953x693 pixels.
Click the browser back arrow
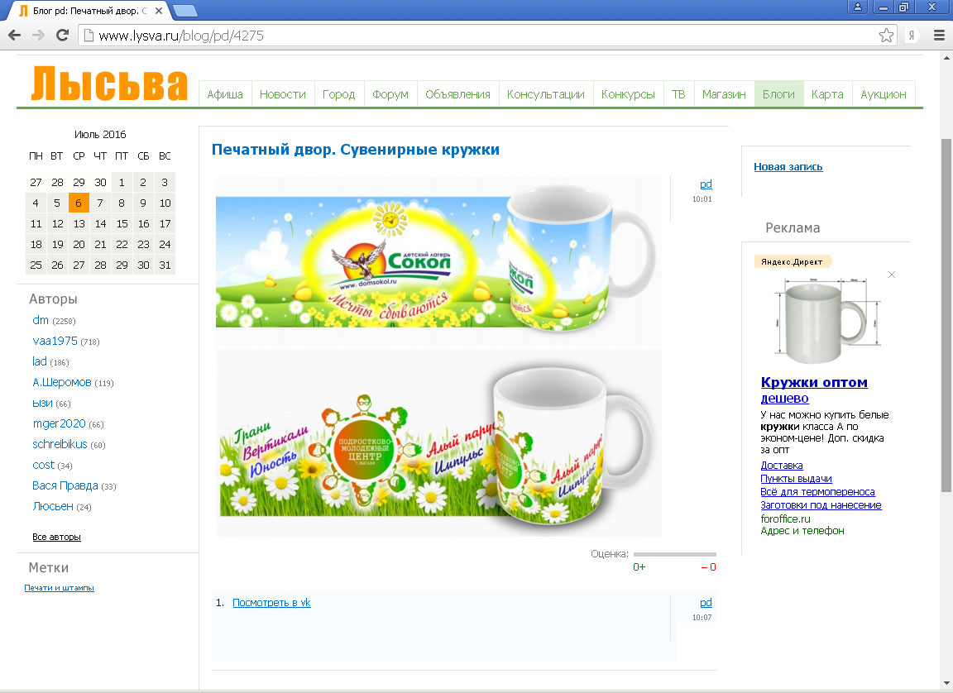point(15,36)
